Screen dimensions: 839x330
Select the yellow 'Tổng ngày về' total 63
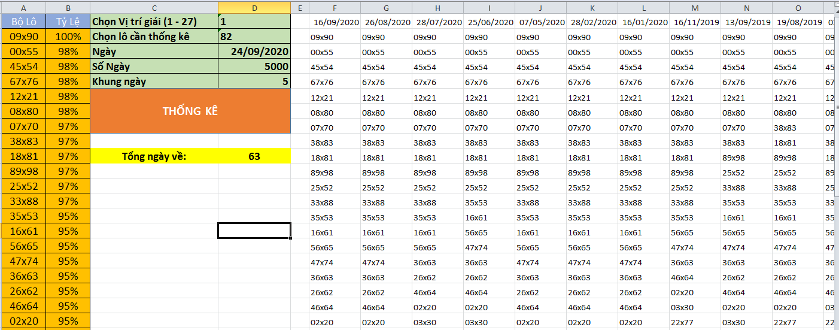(x=254, y=156)
